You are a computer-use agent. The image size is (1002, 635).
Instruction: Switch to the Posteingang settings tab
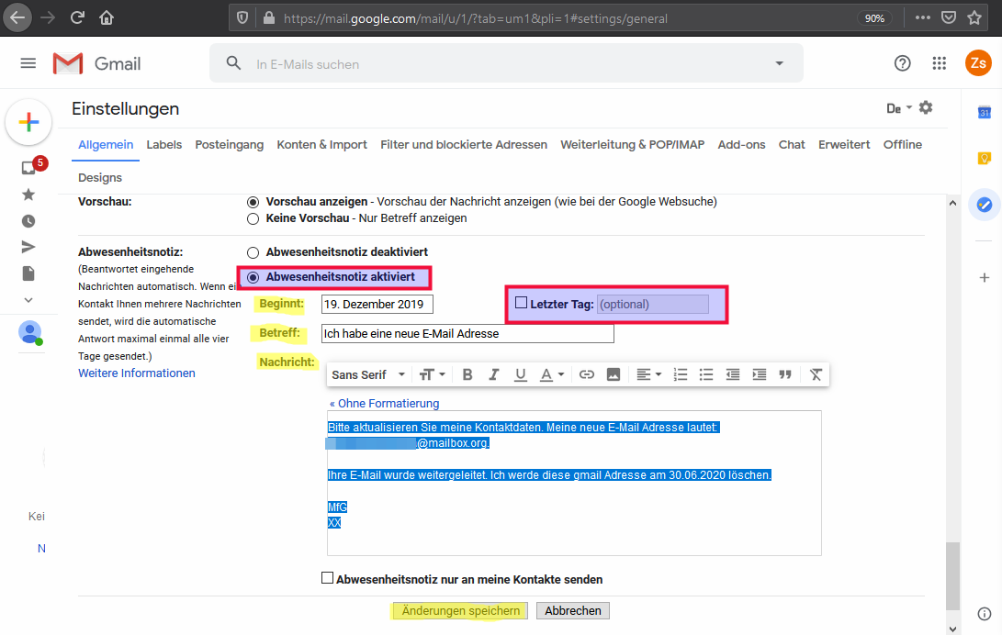(230, 145)
